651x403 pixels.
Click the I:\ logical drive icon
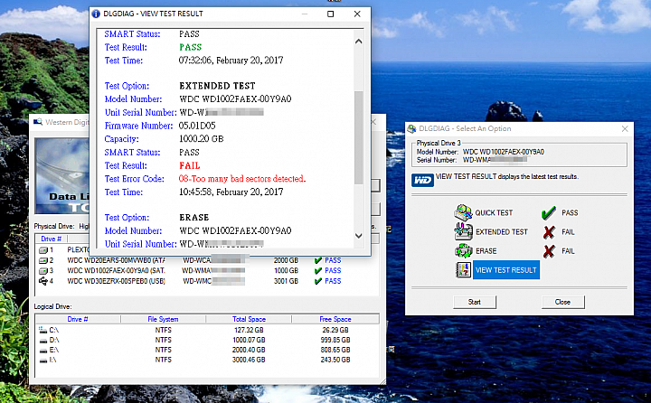[42, 361]
